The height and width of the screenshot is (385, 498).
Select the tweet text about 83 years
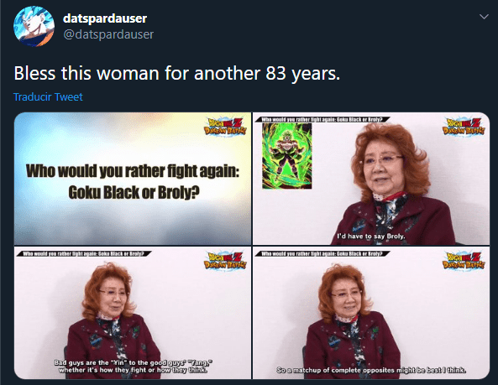[x=177, y=73]
